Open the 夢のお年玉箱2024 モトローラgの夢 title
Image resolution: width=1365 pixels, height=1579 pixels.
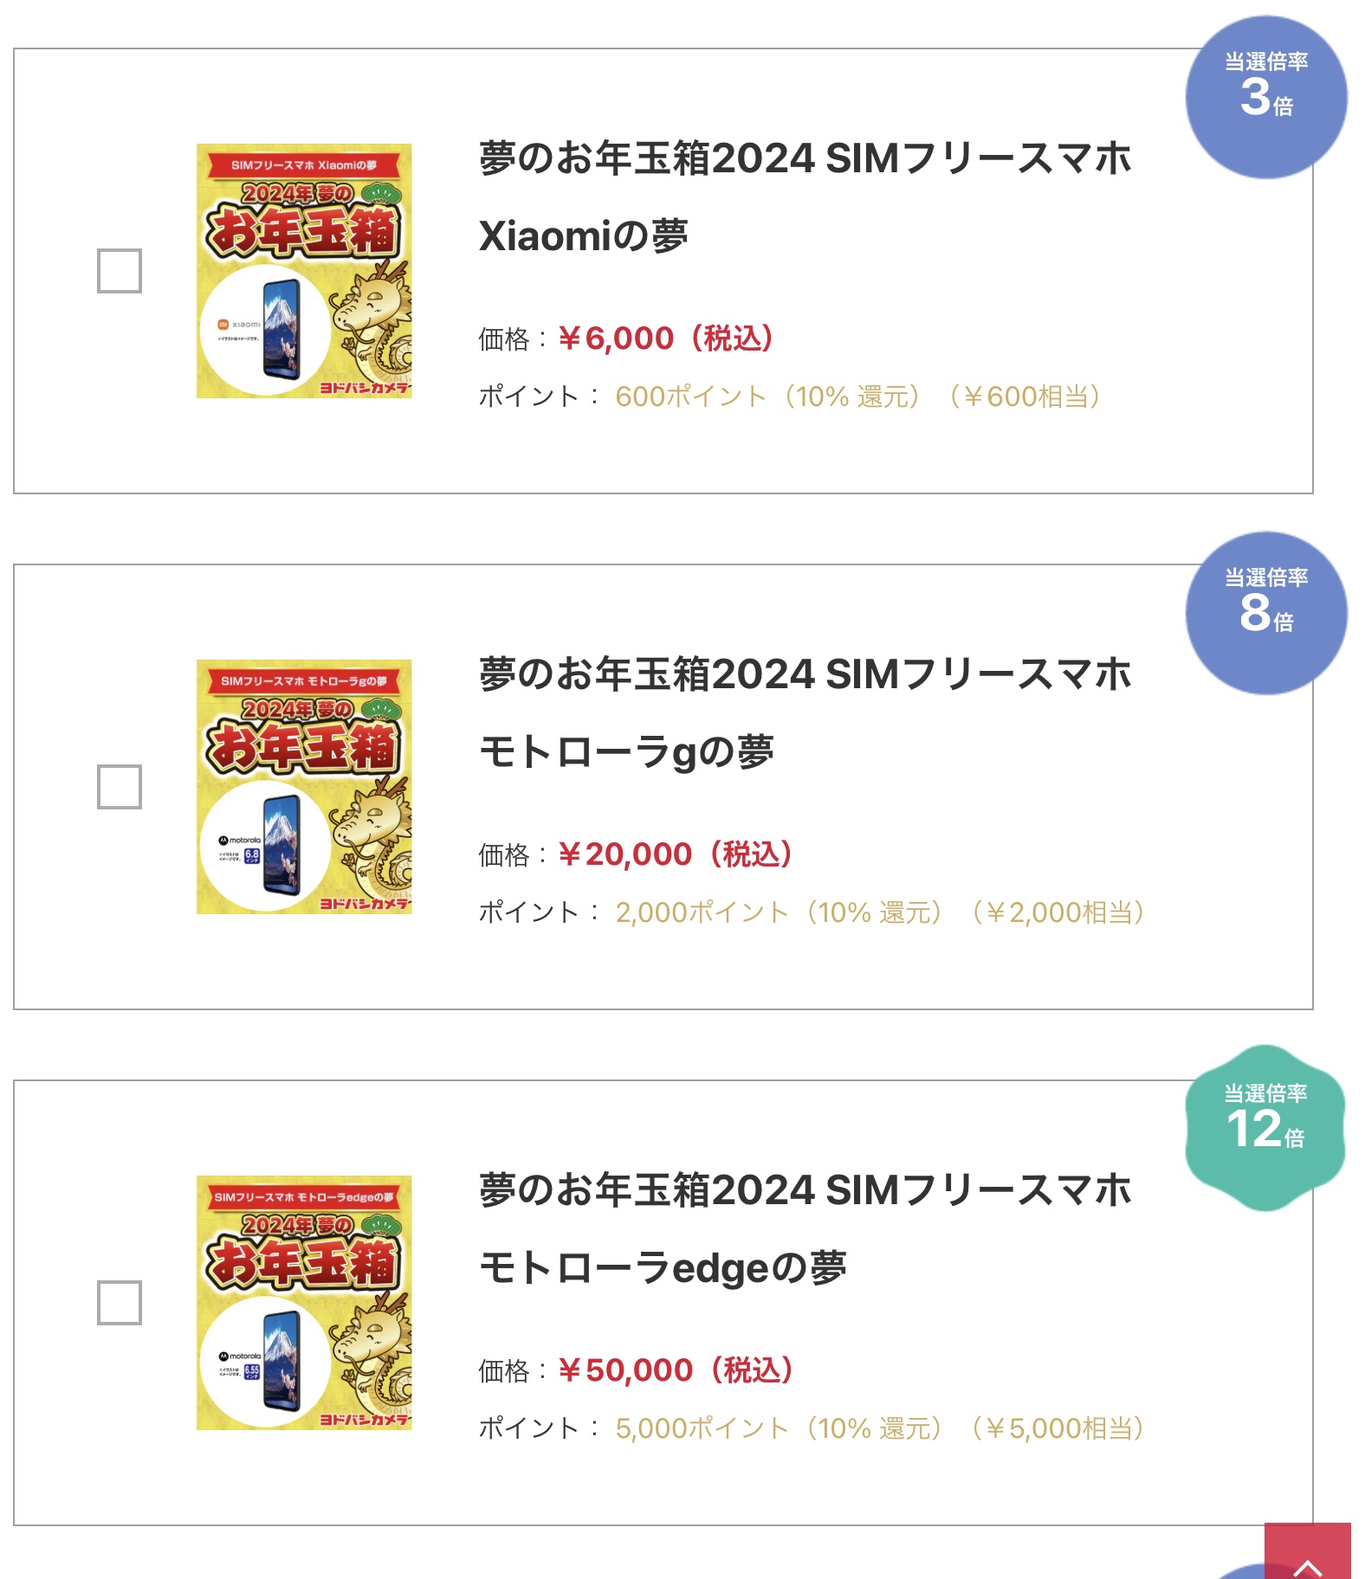[805, 712]
